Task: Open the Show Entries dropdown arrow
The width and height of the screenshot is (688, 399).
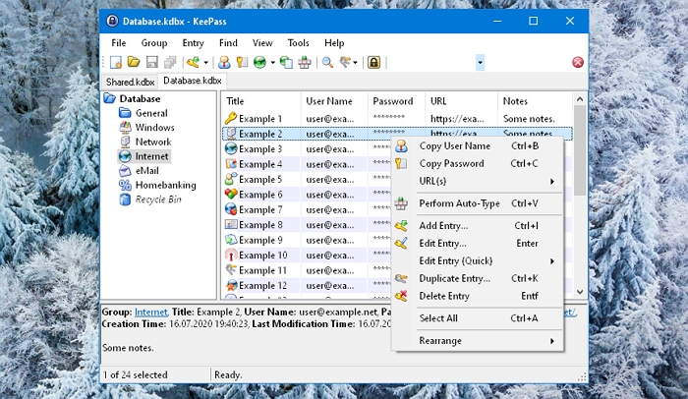Action: [355, 62]
